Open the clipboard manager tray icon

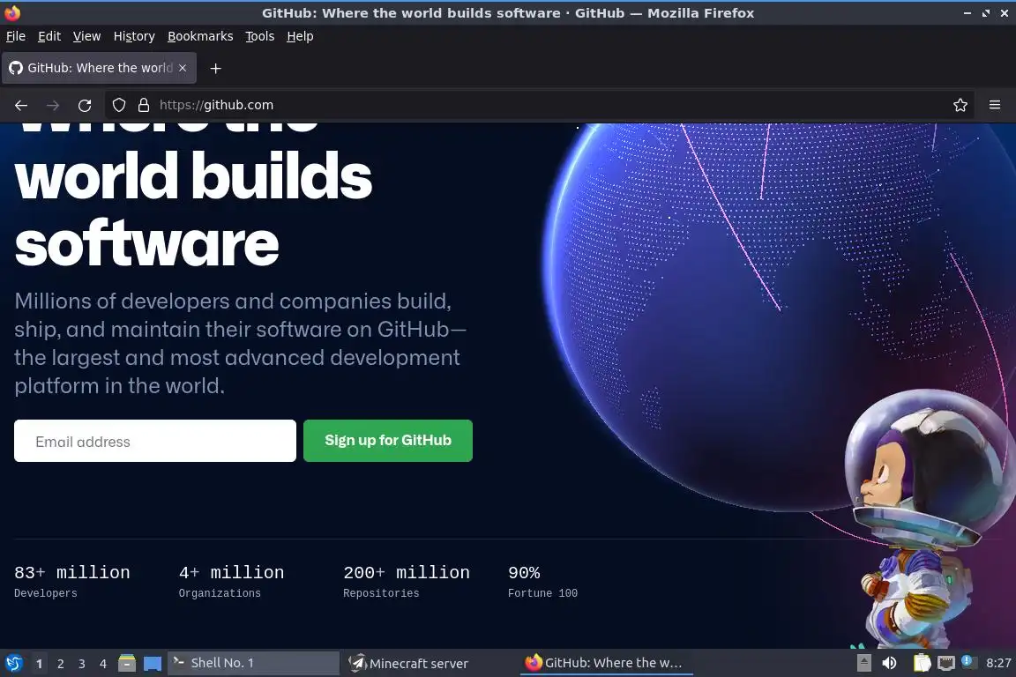922,663
